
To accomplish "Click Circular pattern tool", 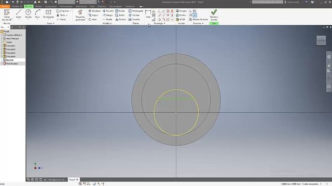I will [x=134, y=15].
